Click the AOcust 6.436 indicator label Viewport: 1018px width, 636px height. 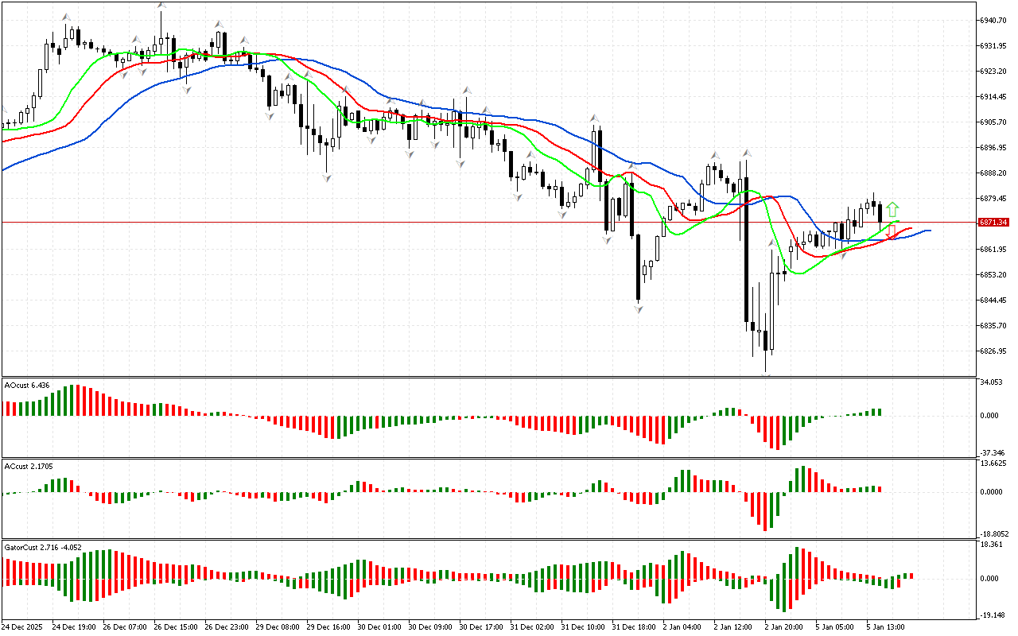tap(27, 386)
